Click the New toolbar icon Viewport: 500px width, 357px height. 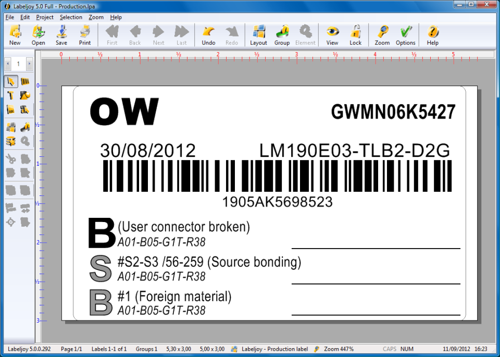point(15,35)
